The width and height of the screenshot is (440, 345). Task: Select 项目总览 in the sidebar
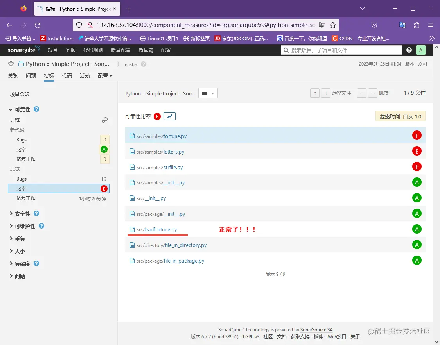point(20,94)
